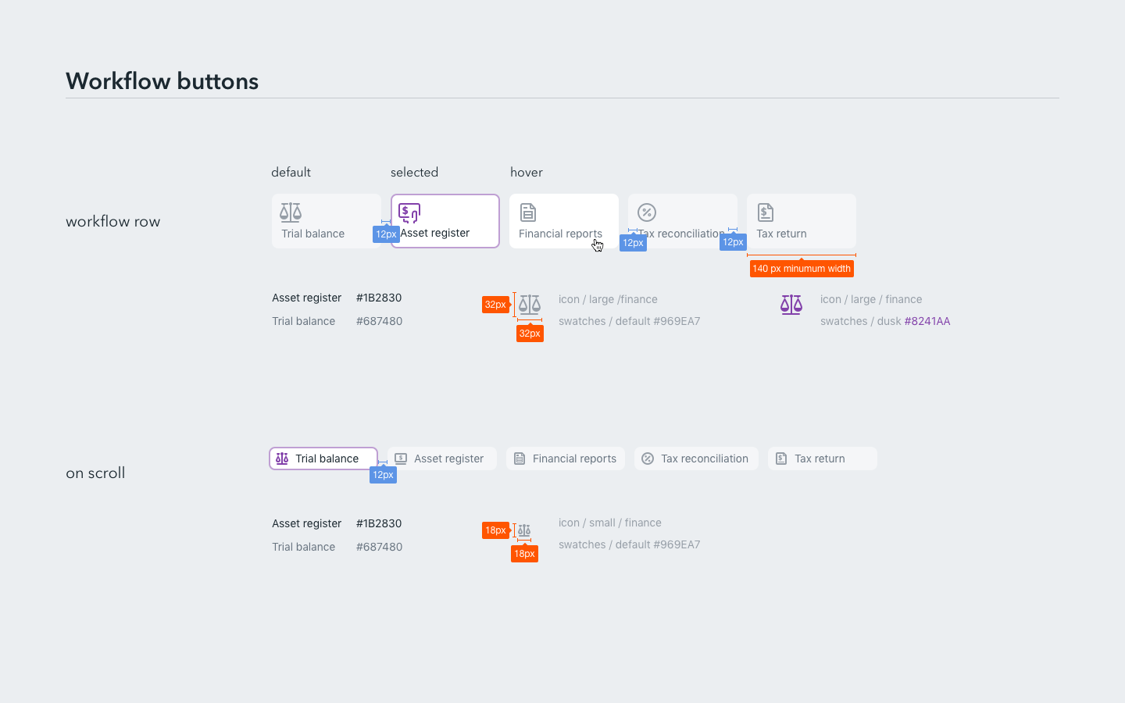
Task: Click the small purple scales icon in the on-scroll Trial balance pill
Action: [x=282, y=459]
